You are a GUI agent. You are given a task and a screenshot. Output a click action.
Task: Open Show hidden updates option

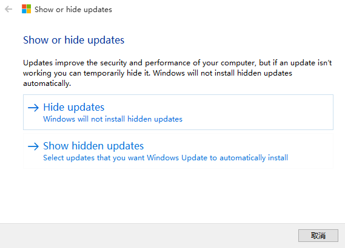pyautogui.click(x=178, y=151)
